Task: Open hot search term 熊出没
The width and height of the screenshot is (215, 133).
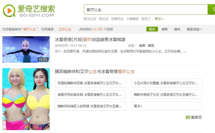Action: pos(104,19)
